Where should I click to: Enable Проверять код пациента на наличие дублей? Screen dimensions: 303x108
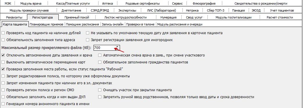(x=3, y=33)
